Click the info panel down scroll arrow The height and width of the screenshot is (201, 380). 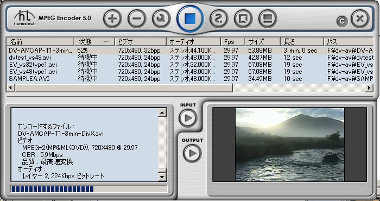click(x=162, y=177)
